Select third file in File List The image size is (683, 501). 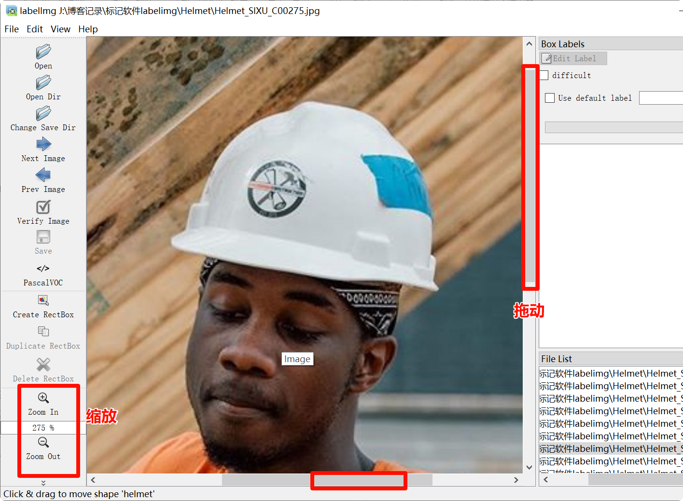click(611, 398)
